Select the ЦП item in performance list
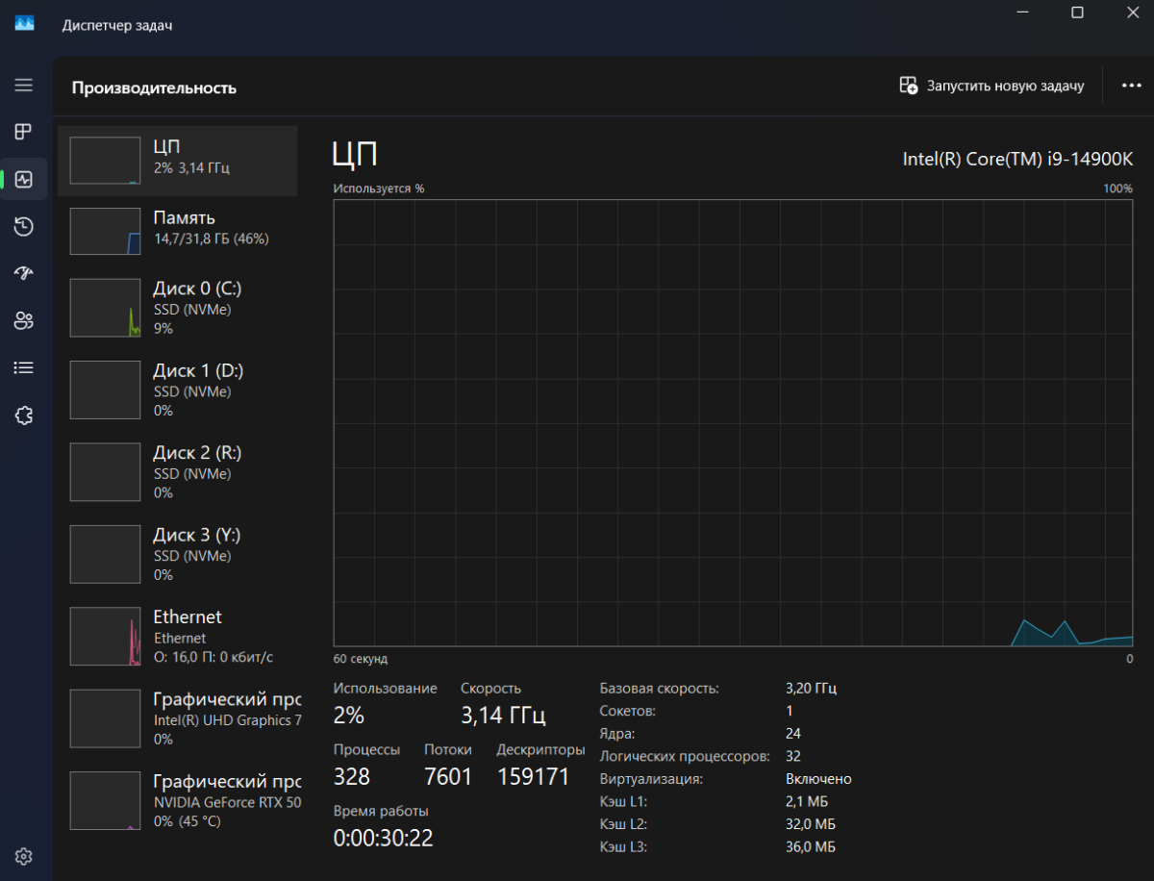This screenshot has height=881, width=1154. pyautogui.click(x=178, y=160)
